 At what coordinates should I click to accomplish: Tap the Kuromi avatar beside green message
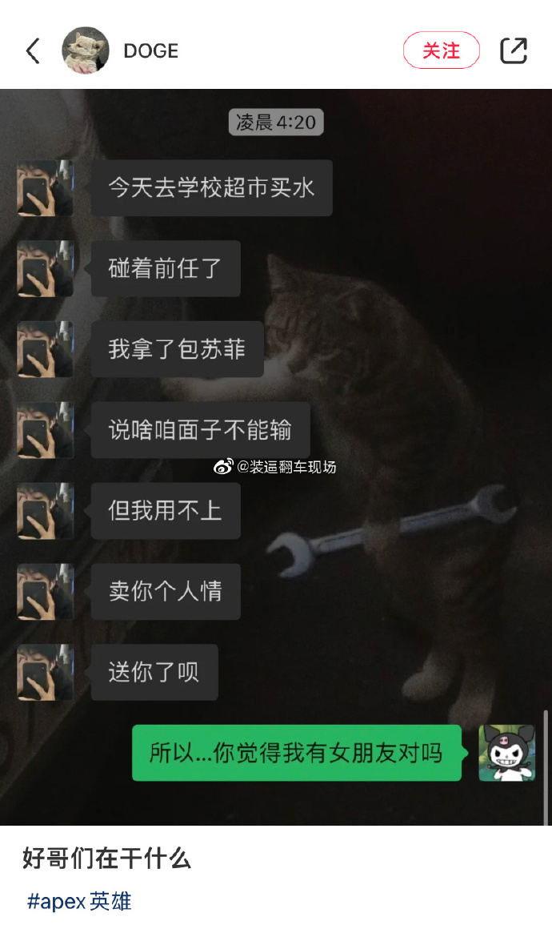[x=507, y=753]
